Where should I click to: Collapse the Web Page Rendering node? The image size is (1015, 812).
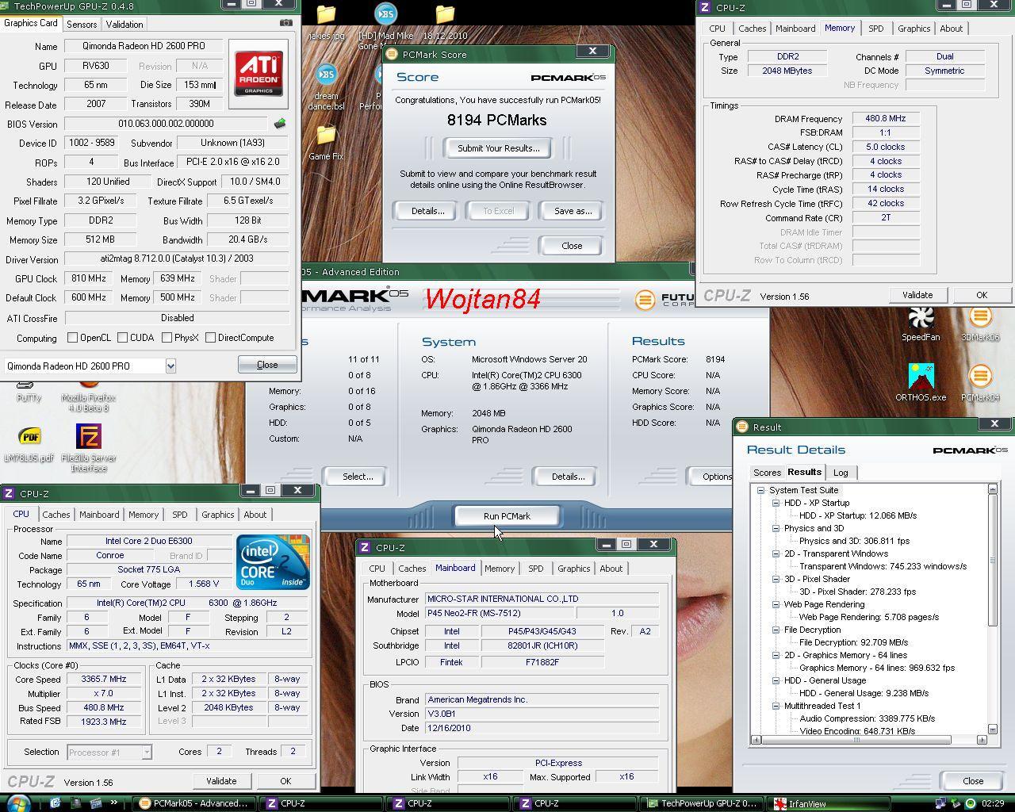776,604
